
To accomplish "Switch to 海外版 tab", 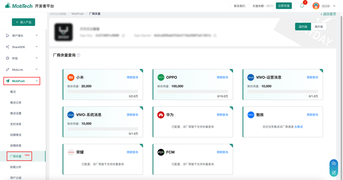I will pyautogui.click(x=319, y=27).
